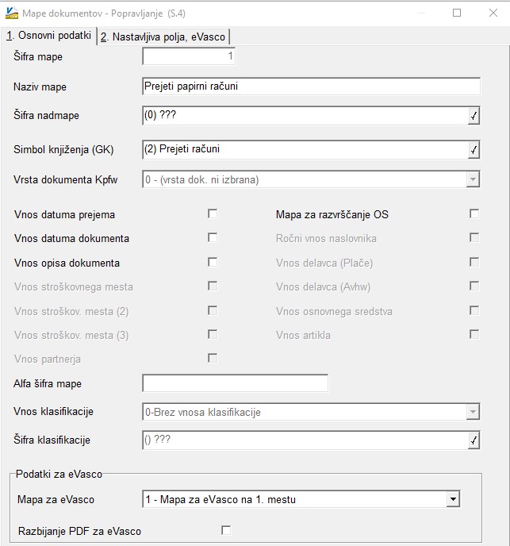The width and height of the screenshot is (510, 546).
Task: Toggle Mapa za razvrščanje OS checkbox
Action: point(474,213)
